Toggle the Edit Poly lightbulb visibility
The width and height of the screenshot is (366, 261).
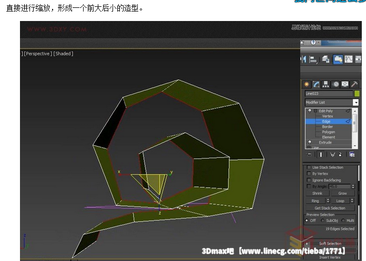[310, 111]
